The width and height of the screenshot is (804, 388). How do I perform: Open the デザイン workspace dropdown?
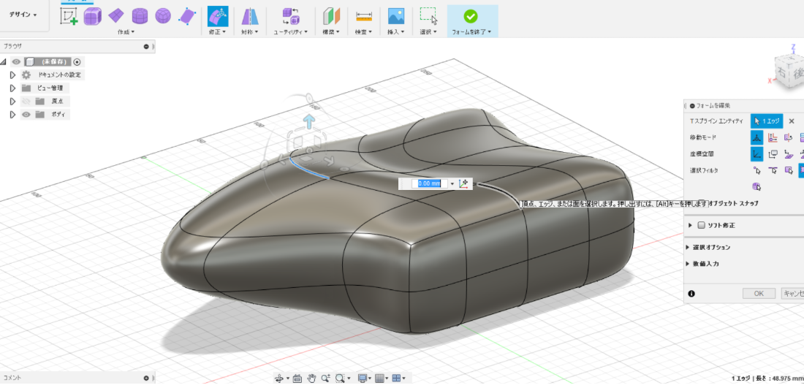coord(23,15)
